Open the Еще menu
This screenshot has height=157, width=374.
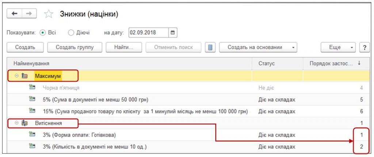pyautogui.click(x=338, y=47)
